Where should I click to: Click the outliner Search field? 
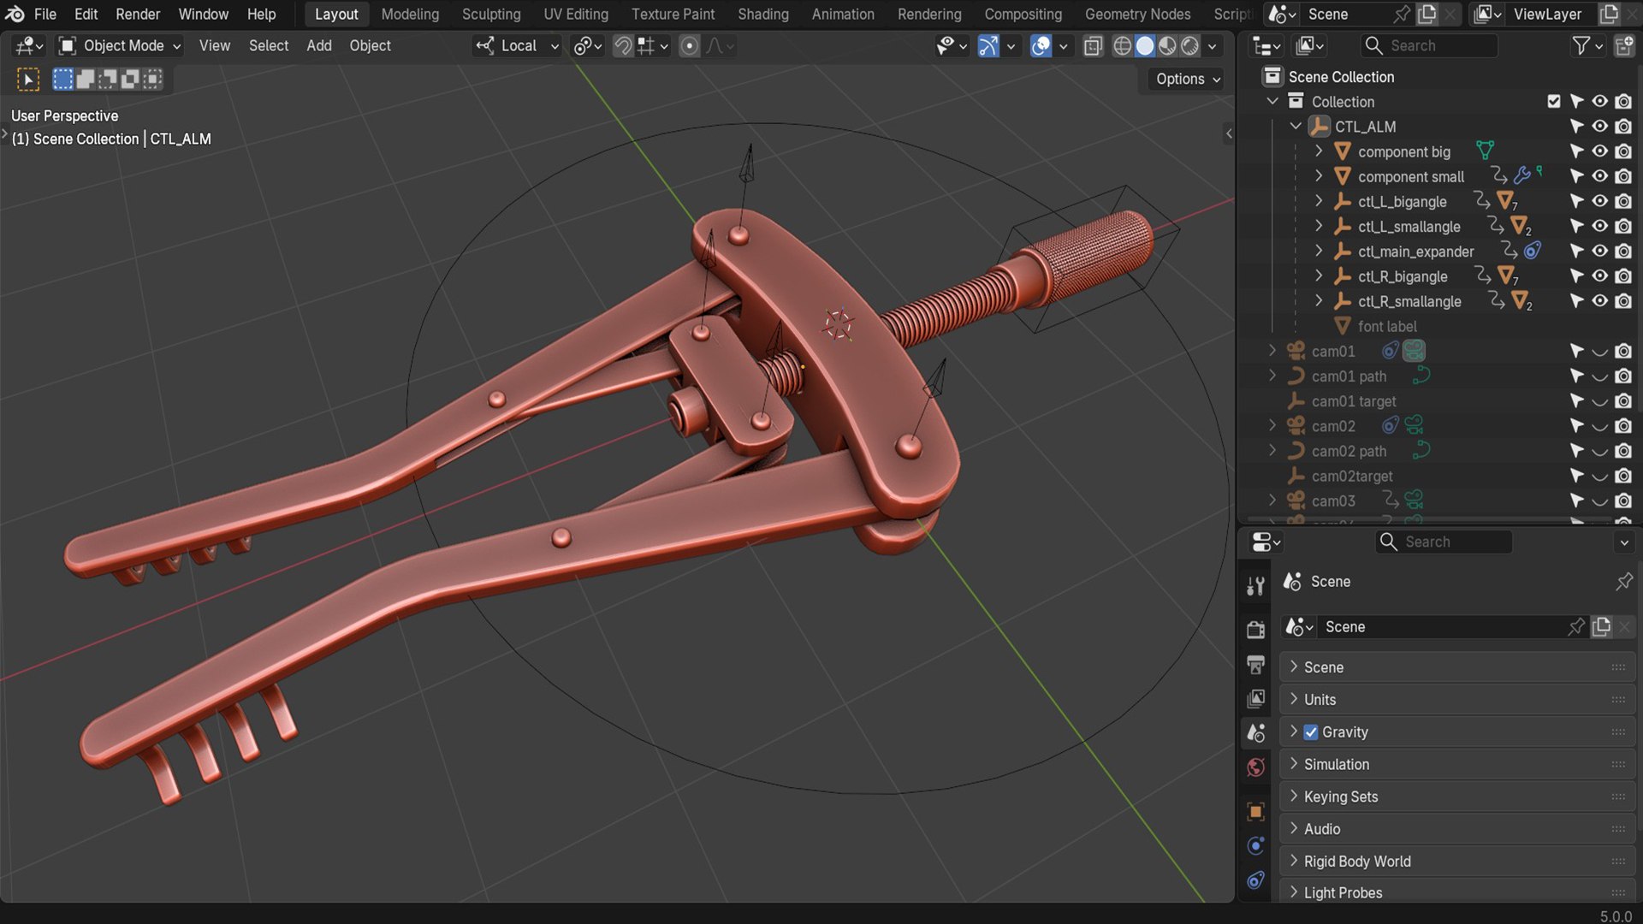click(x=1429, y=46)
